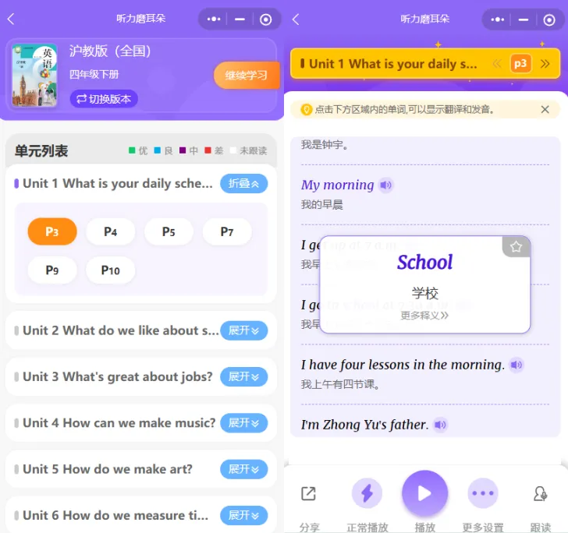Collapse Unit 1 using the 折叠 button
Viewport: 568px width, 533px height.
tap(243, 183)
